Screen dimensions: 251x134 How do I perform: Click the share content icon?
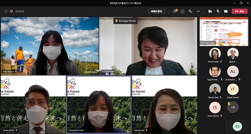tap(226, 11)
